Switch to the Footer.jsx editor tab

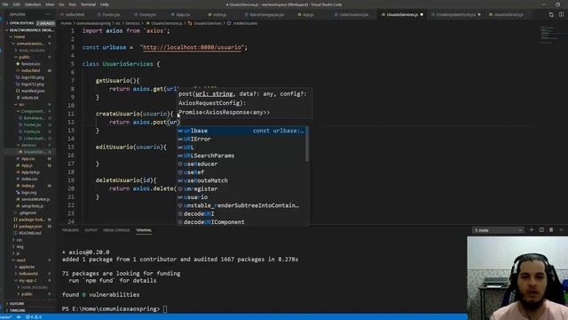coord(110,14)
